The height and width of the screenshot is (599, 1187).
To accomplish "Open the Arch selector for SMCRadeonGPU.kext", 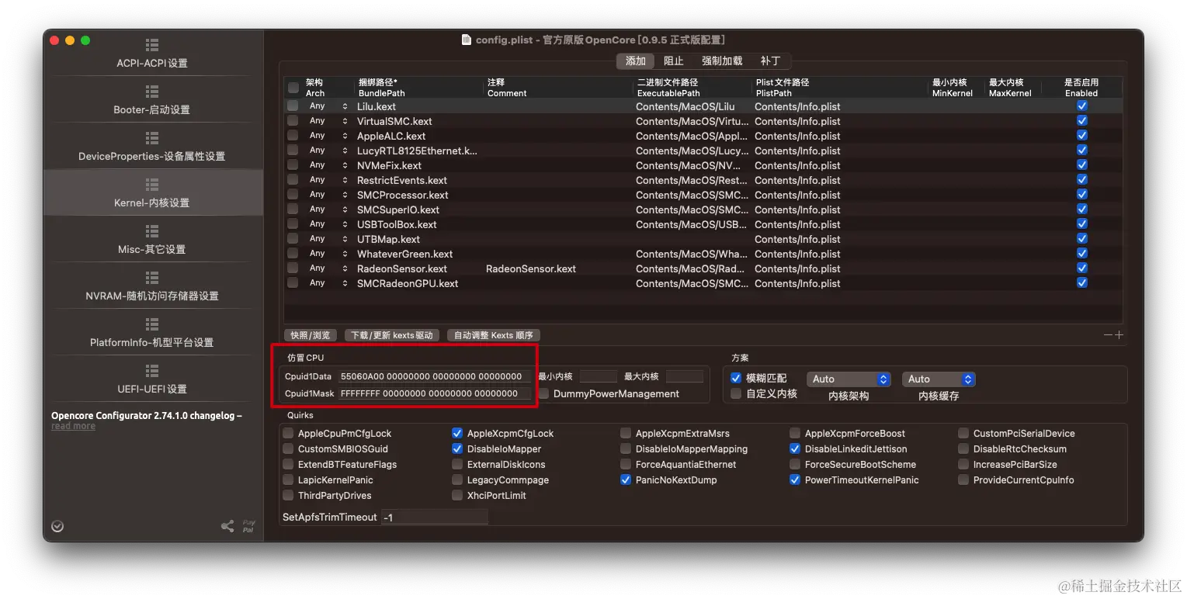I will (x=328, y=283).
